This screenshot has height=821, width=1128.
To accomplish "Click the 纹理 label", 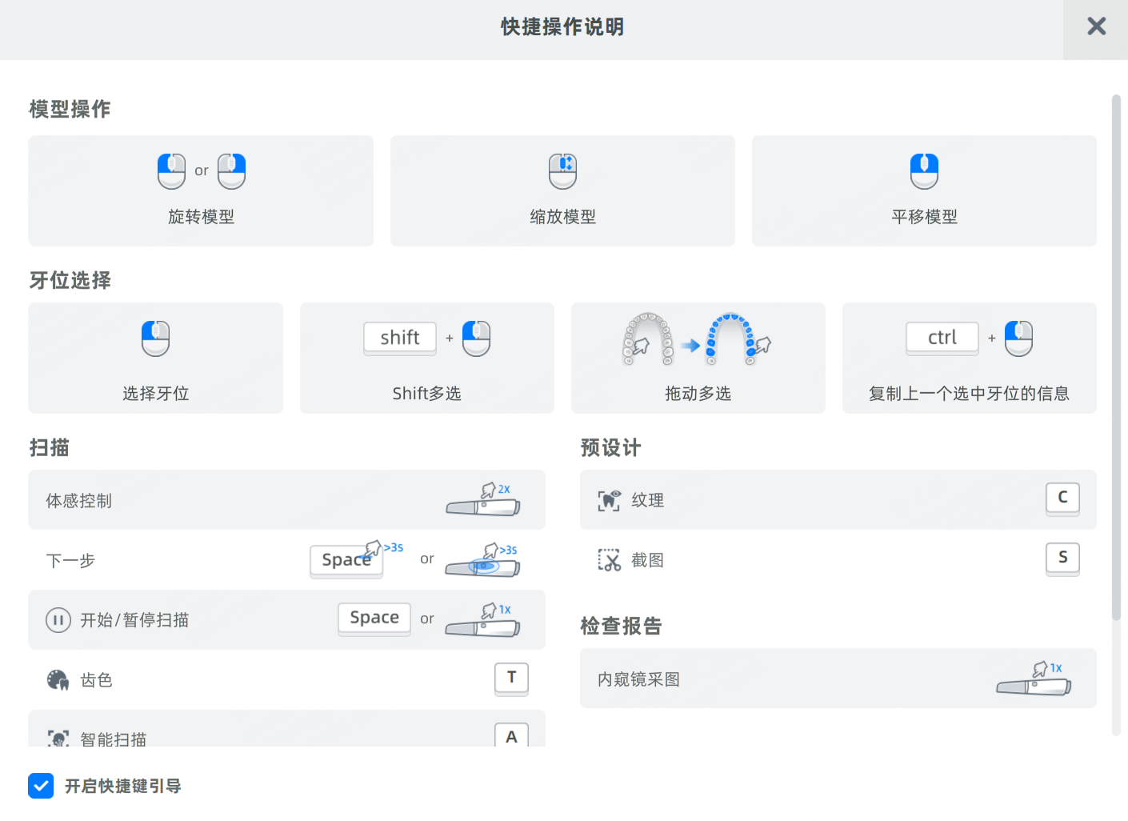I will pos(647,500).
